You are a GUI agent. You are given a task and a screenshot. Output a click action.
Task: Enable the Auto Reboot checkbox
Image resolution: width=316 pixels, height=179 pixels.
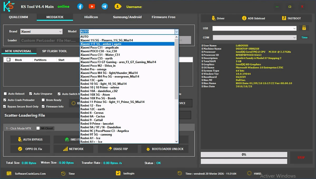click(5, 94)
